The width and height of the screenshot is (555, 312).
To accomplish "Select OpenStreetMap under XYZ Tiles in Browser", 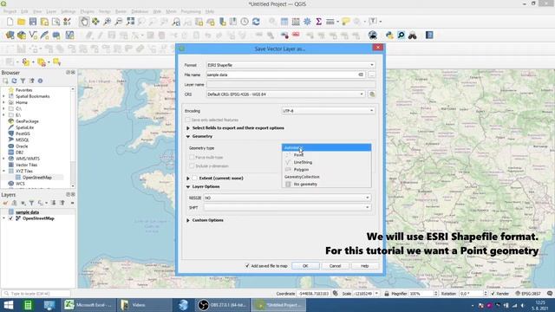I will coord(37,178).
